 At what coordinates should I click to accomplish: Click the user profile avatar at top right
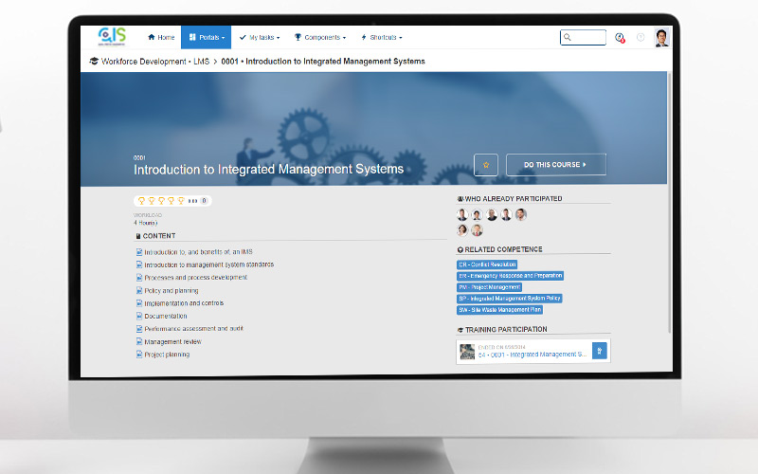[x=661, y=38]
